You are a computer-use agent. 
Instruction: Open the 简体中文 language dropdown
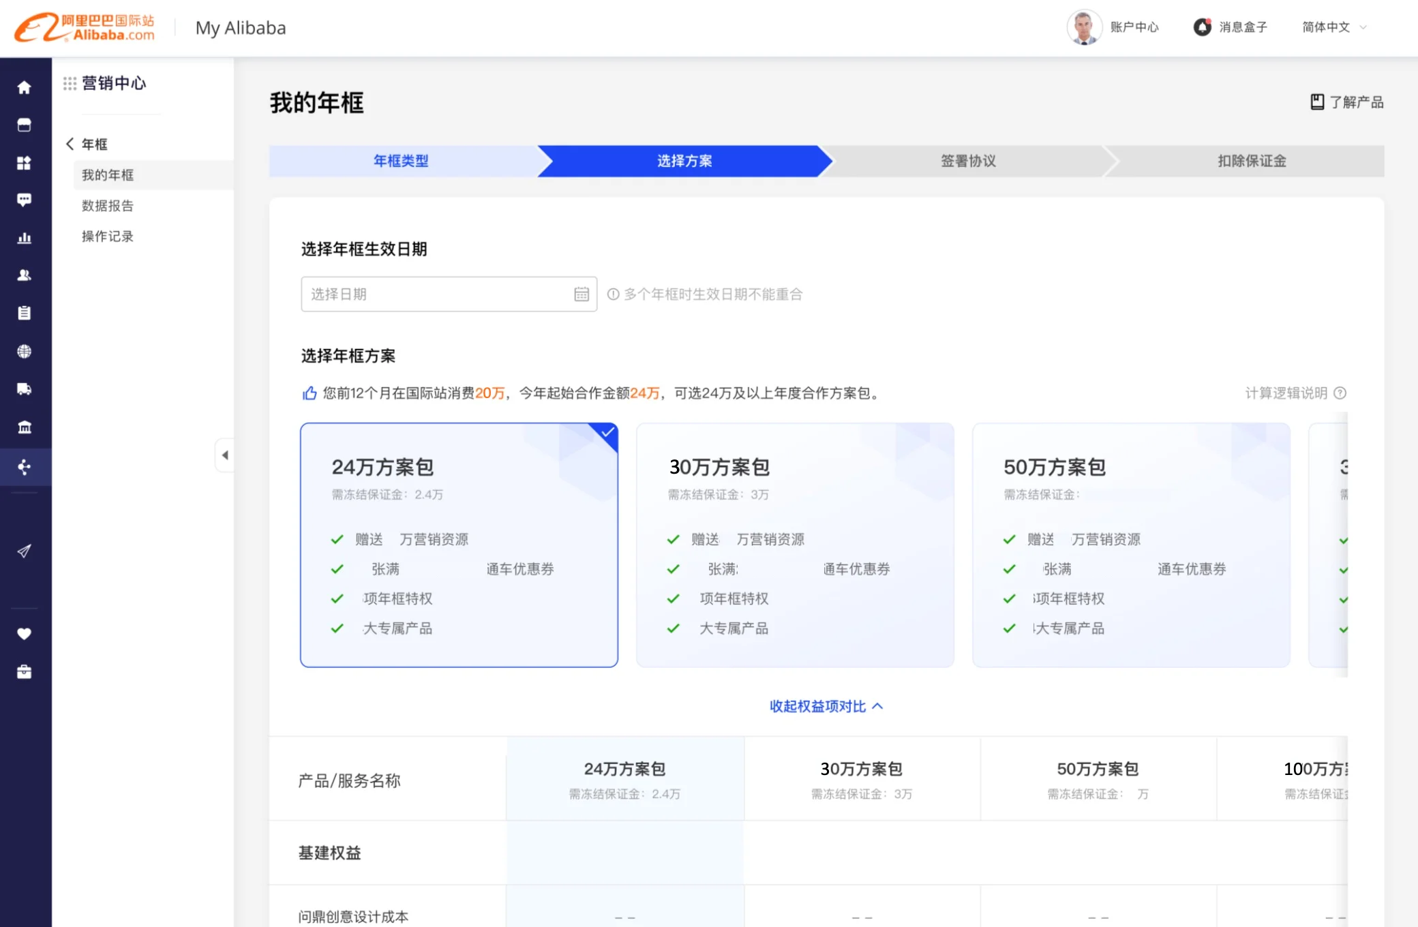pos(1334,27)
